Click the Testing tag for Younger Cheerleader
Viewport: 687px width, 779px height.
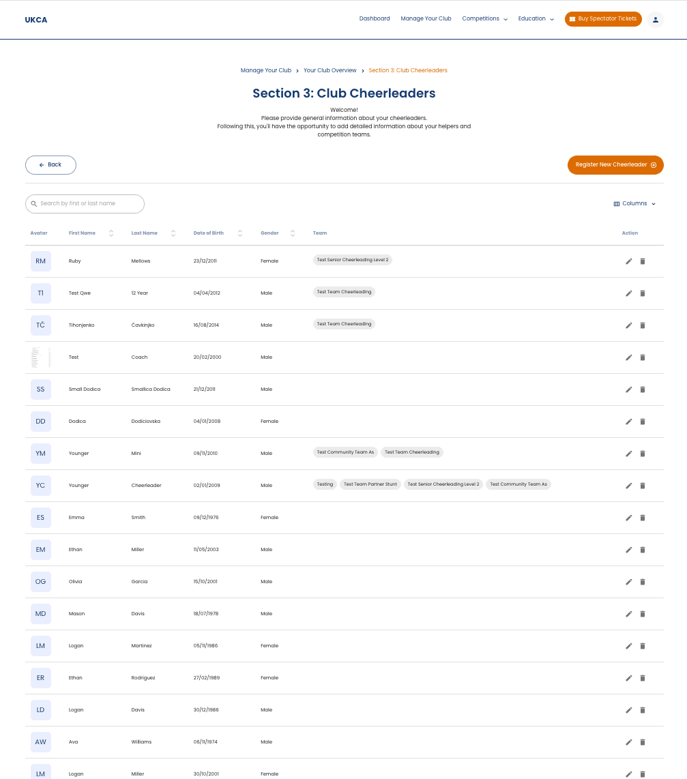click(325, 484)
